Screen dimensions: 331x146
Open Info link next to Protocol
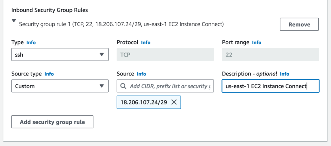pos(145,43)
